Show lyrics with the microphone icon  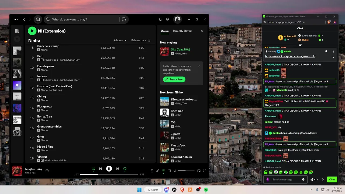point(158,171)
